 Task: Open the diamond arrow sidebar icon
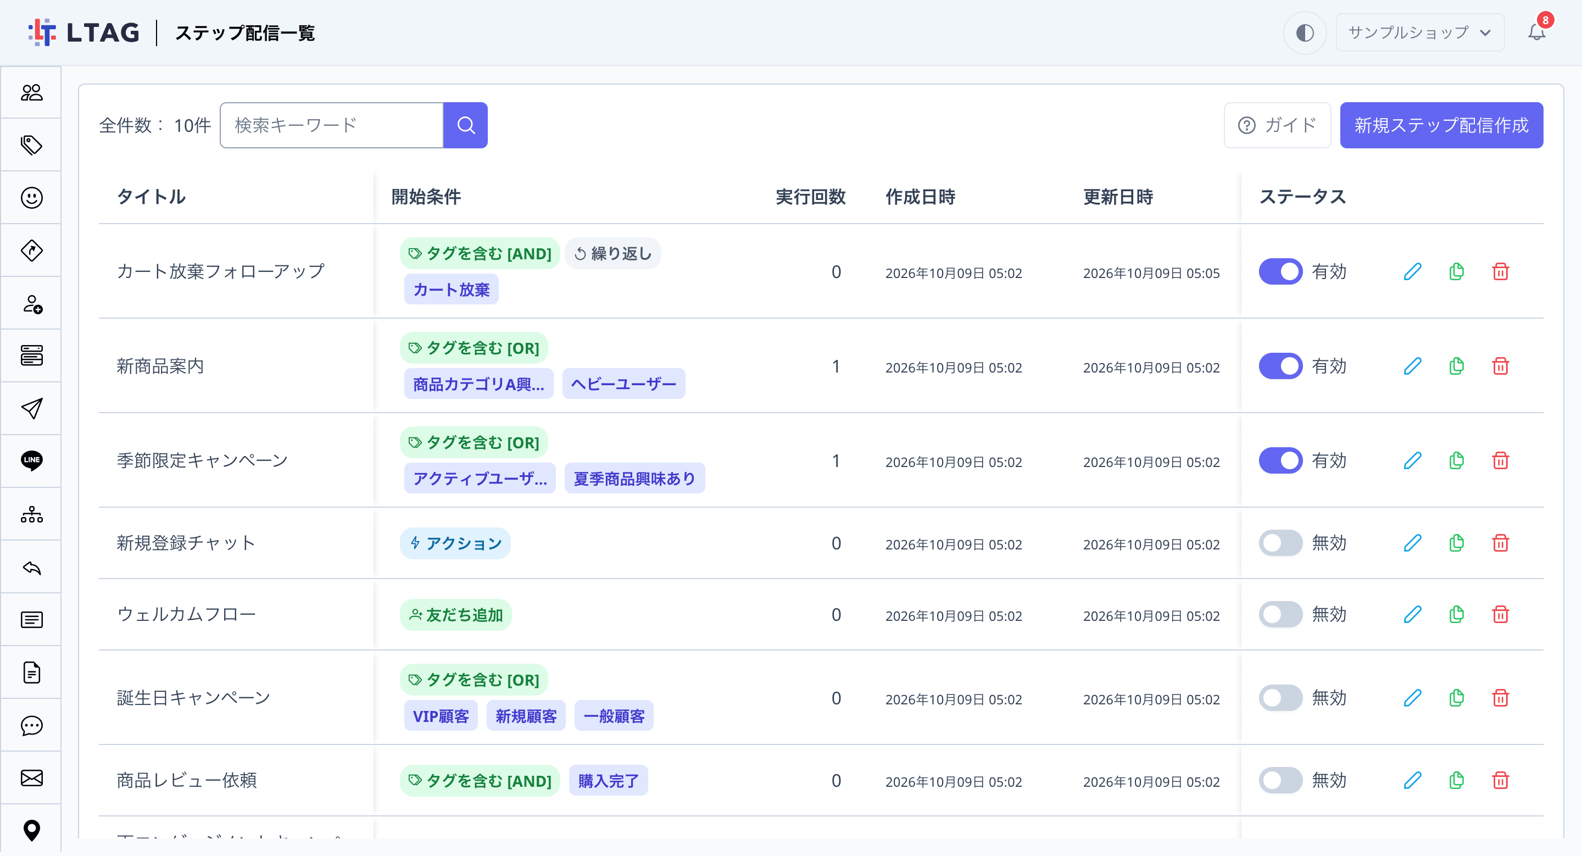[31, 251]
